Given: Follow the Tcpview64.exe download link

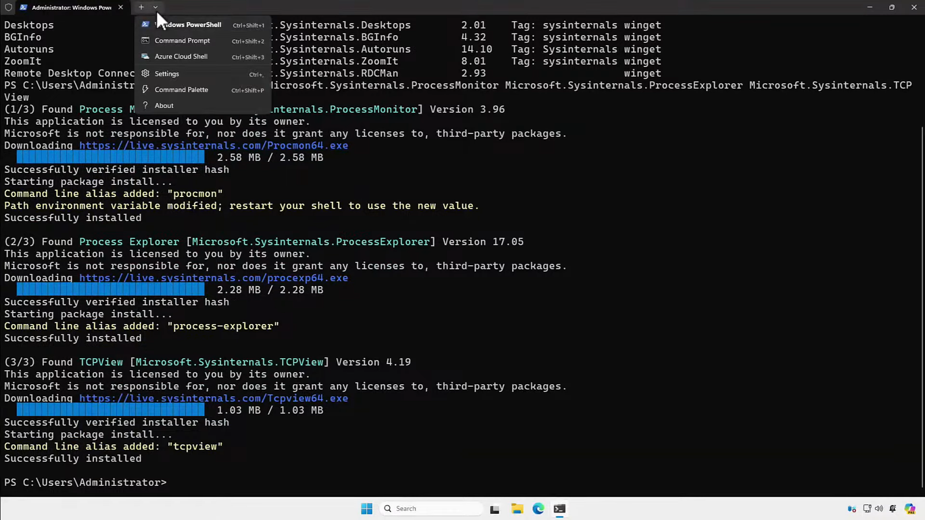Looking at the screenshot, I should (x=213, y=398).
